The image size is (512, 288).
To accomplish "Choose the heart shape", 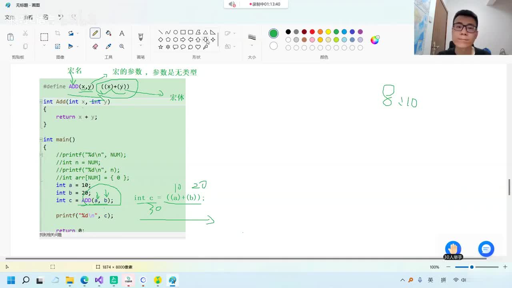I will (x=198, y=47).
